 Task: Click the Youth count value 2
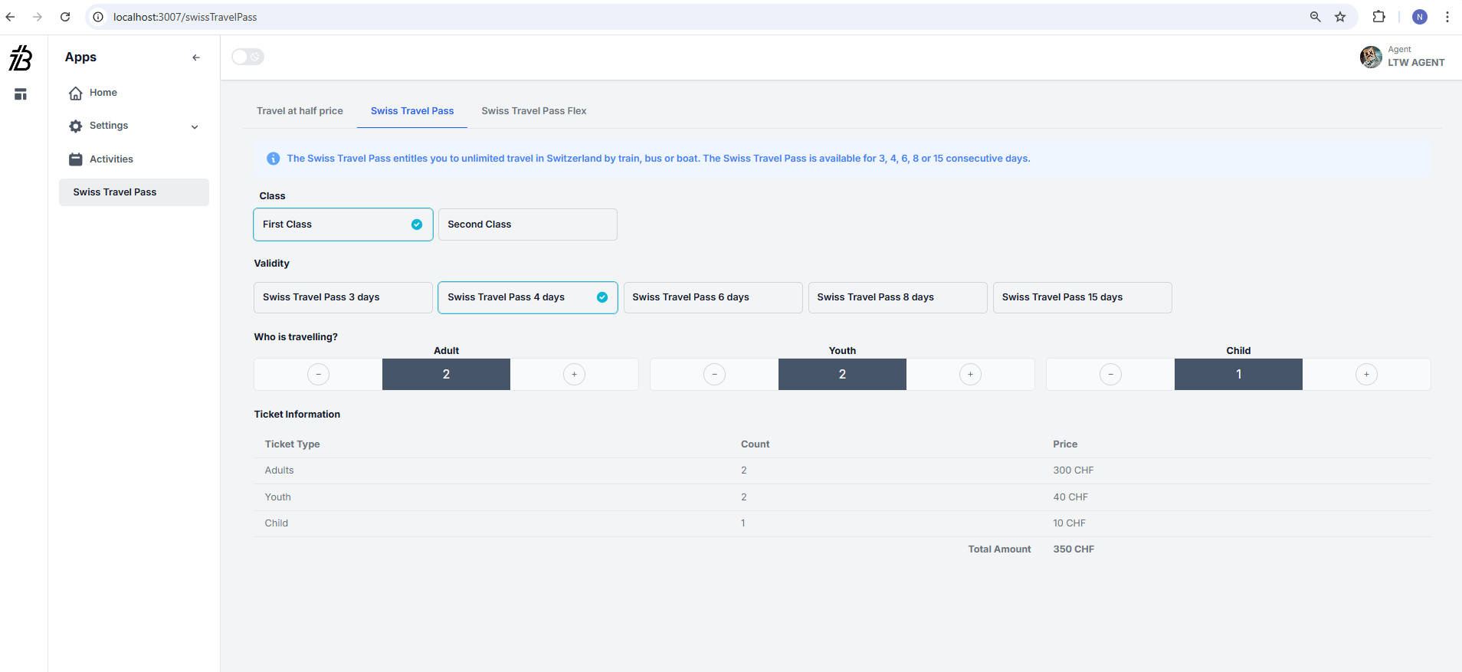tap(842, 375)
